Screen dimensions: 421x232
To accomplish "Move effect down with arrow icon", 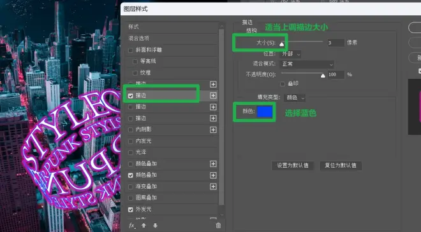I will [155, 226].
